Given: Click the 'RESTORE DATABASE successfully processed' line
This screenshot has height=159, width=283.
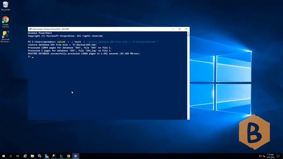Looking at the screenshot, I should 84,53.
